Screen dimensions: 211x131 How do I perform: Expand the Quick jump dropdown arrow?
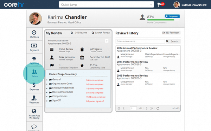(x=151, y=5)
